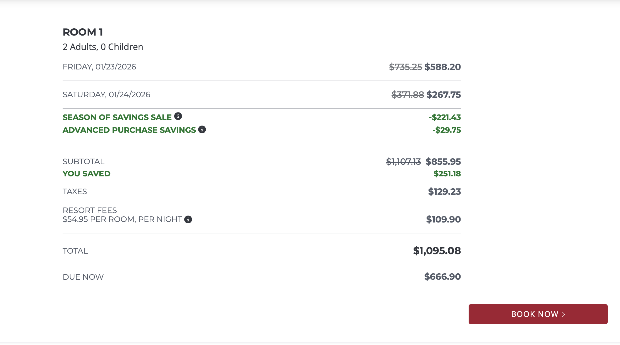Click the 2 Adults, 0 Children text
The height and width of the screenshot is (345, 620).
tap(103, 47)
